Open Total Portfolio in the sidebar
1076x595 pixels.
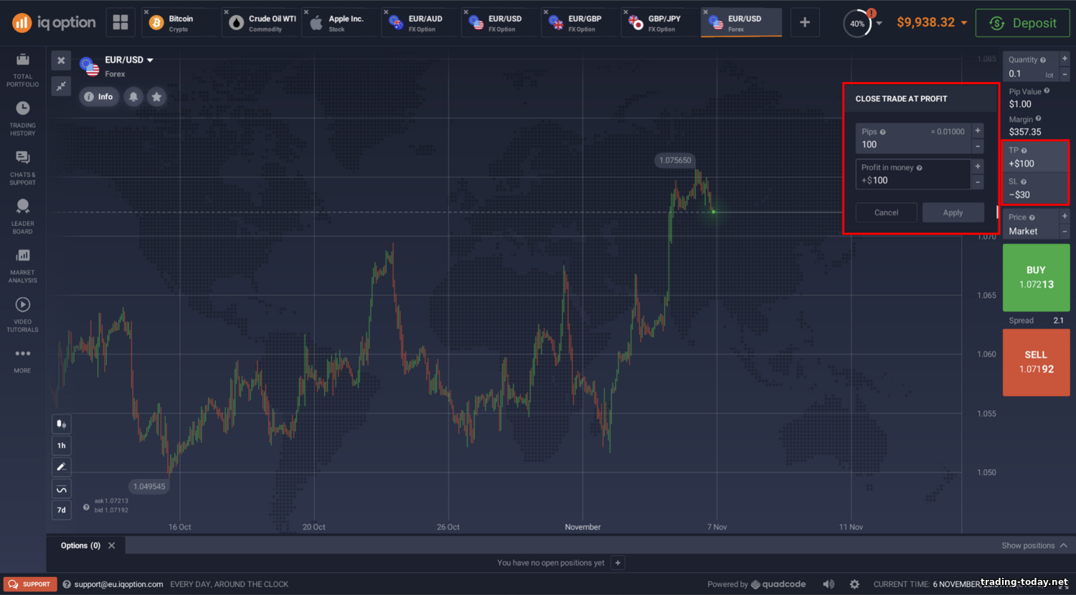click(x=23, y=69)
